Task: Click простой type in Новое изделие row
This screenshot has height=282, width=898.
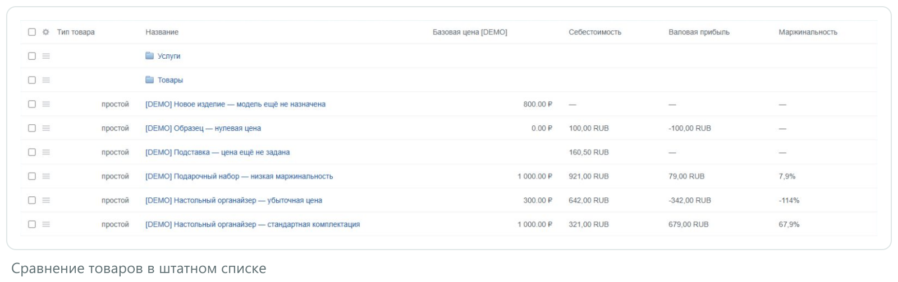Action: pyautogui.click(x=115, y=104)
